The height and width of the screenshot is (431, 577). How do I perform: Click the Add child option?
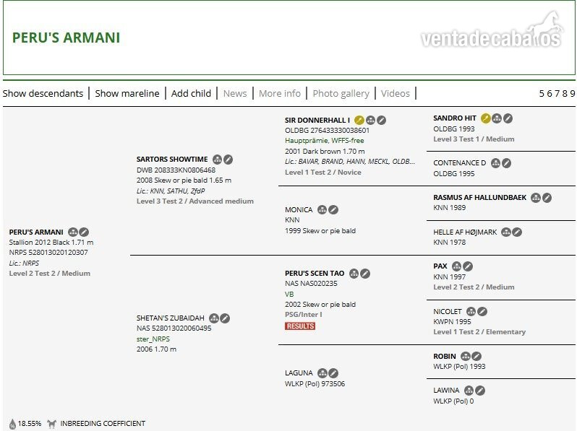(x=191, y=93)
